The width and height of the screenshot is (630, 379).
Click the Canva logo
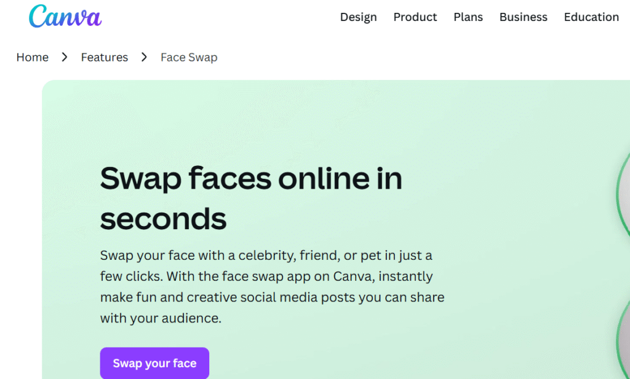pyautogui.click(x=65, y=17)
